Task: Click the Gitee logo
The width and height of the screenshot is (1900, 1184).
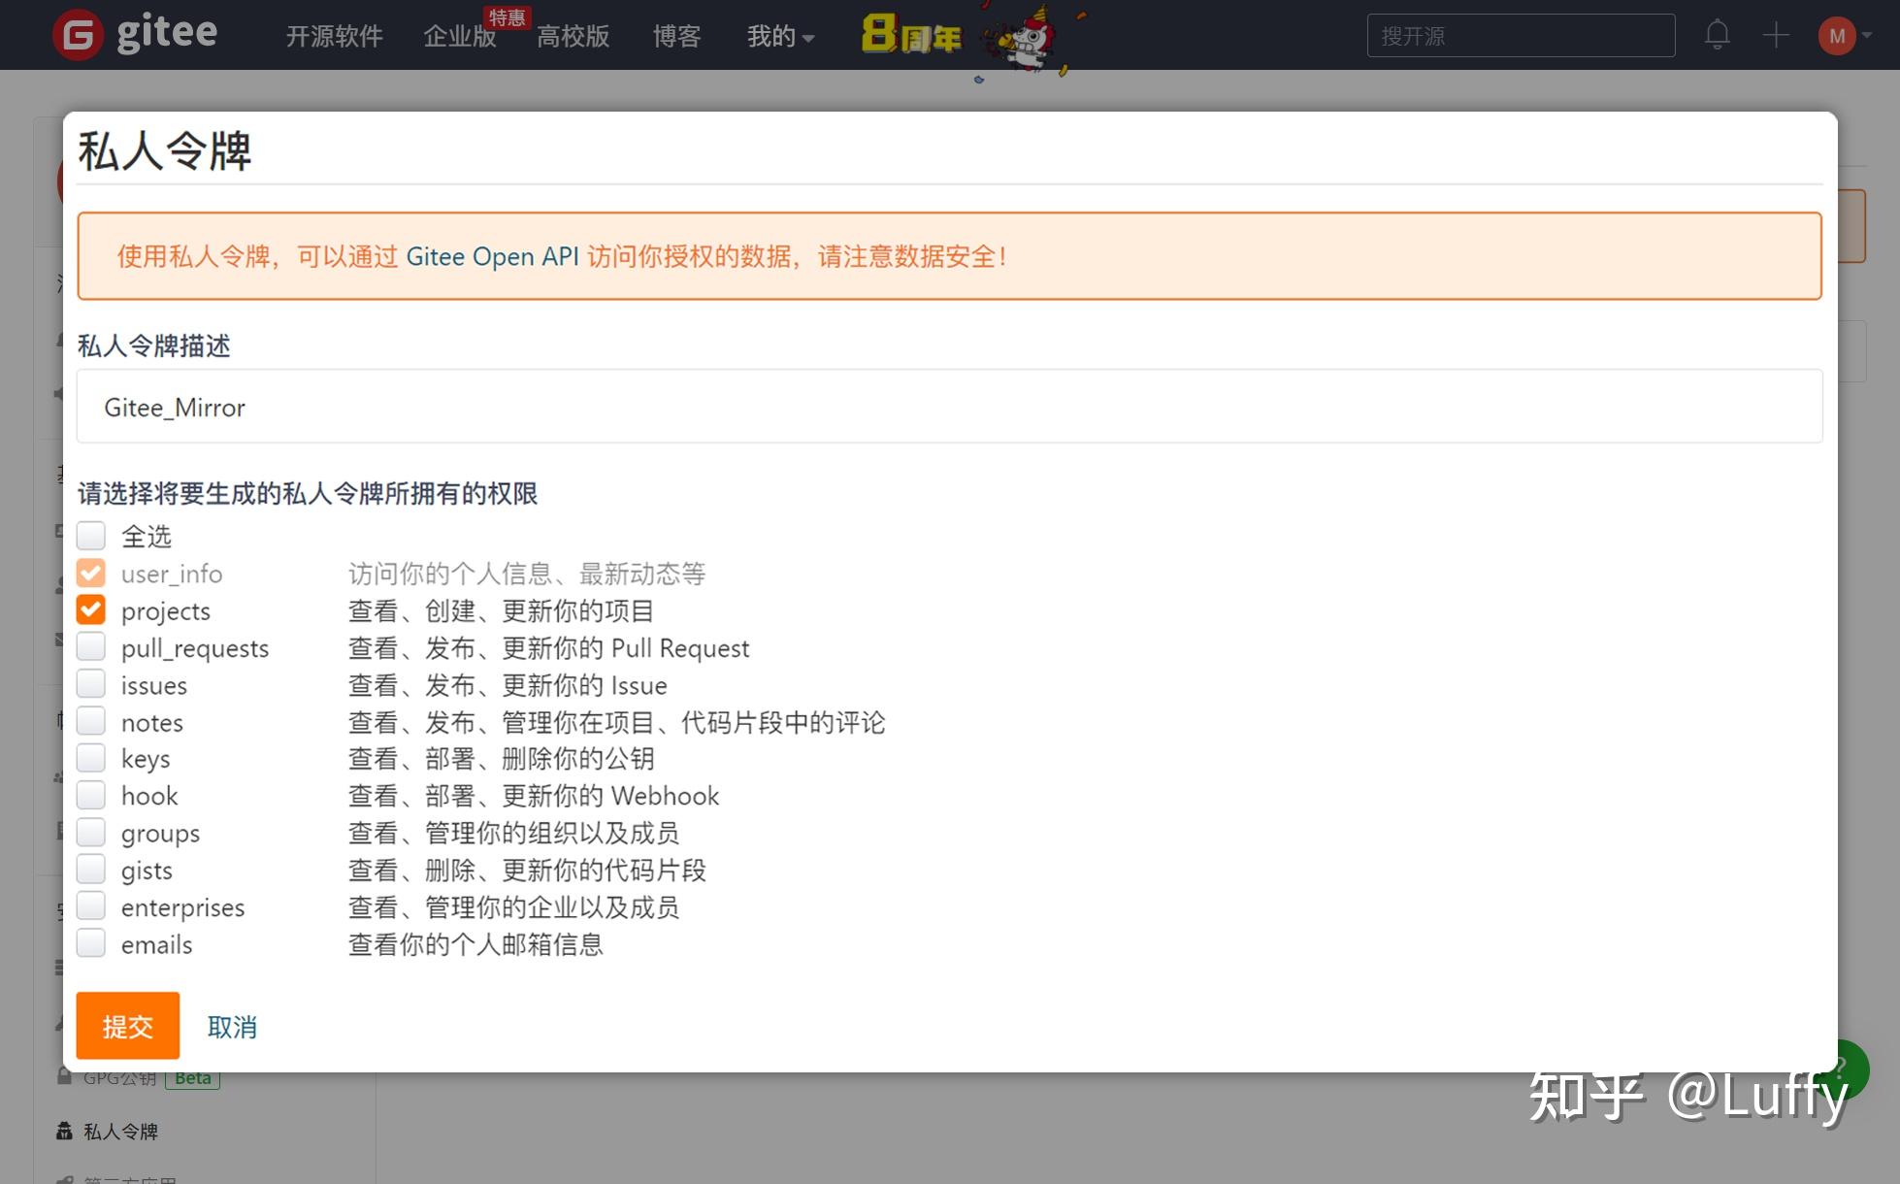Action: (78, 34)
